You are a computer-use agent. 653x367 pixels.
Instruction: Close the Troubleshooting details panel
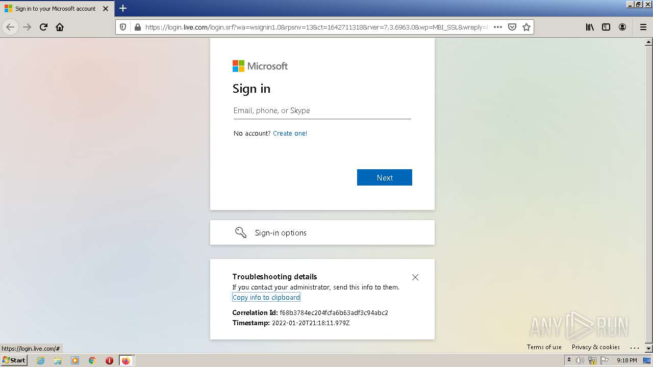coord(415,277)
